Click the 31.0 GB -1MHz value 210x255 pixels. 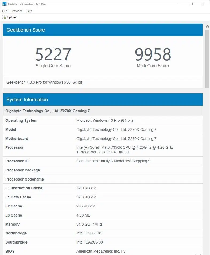(x=89, y=224)
